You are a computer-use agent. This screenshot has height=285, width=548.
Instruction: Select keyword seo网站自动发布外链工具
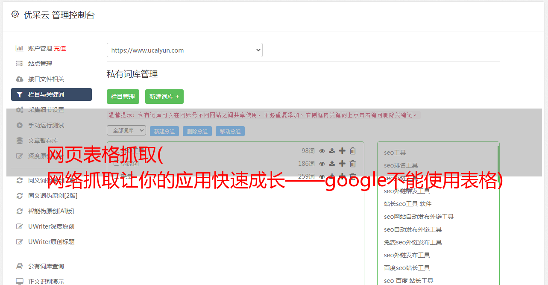coord(419,217)
